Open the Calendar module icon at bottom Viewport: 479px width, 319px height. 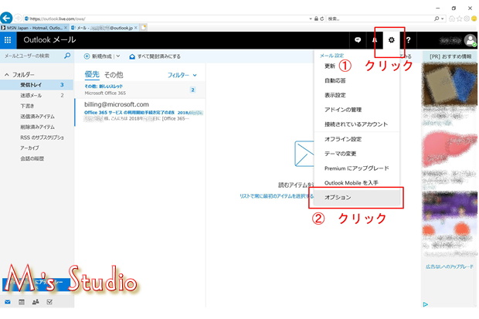coord(22,302)
